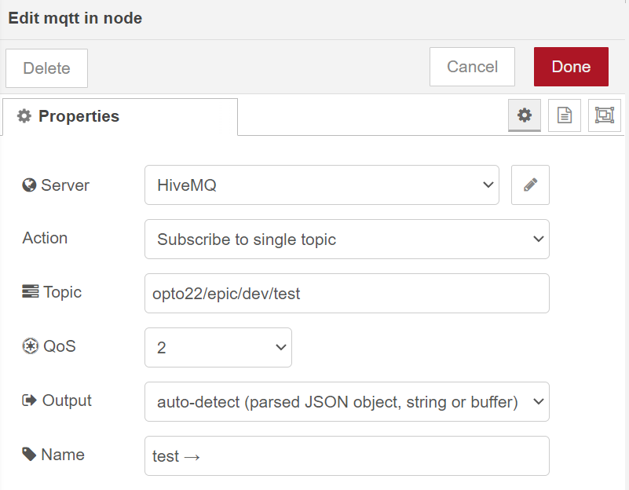Click the gear icon on the Properties tab
The width and height of the screenshot is (629, 490).
[x=24, y=115]
